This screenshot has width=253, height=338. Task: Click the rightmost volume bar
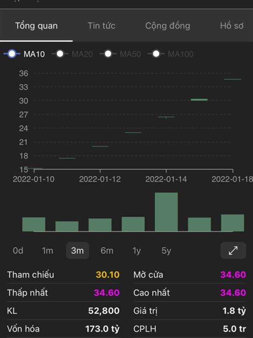coord(233,223)
